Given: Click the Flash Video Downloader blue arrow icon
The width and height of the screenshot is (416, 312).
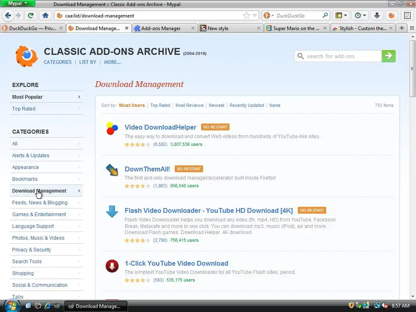Looking at the screenshot, I should coord(112,211).
